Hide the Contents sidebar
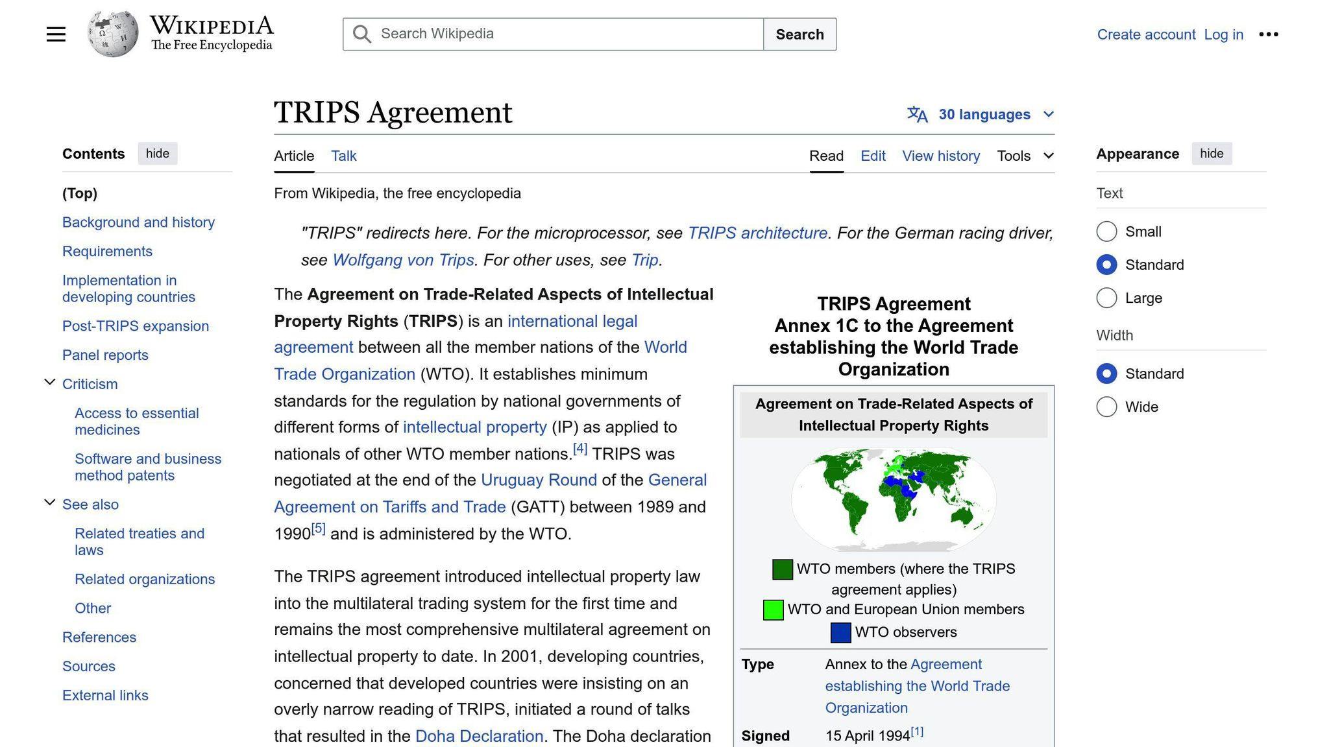Viewport: 1329px width, 747px height. [x=158, y=154]
